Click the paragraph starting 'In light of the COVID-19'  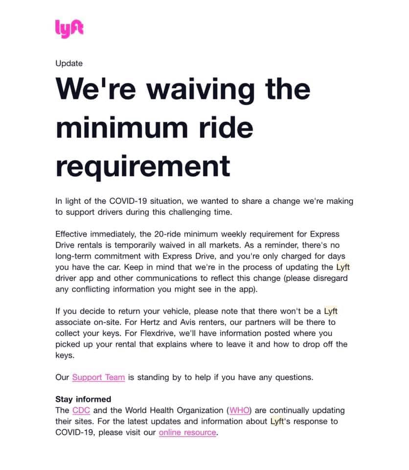click(204, 207)
